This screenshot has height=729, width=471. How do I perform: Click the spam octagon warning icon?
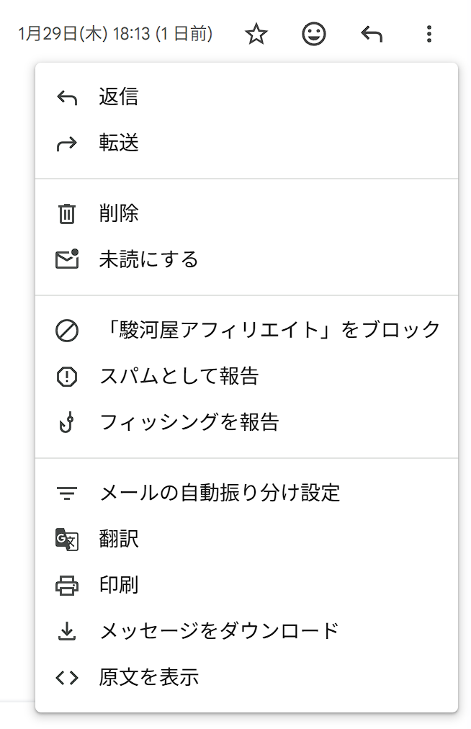[67, 376]
